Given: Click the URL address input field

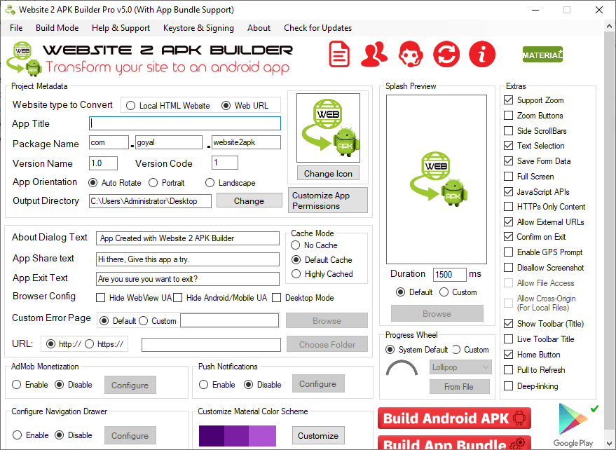Looking at the screenshot, I should [211, 345].
